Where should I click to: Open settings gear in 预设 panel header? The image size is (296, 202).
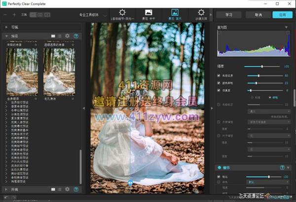[x=68, y=36]
